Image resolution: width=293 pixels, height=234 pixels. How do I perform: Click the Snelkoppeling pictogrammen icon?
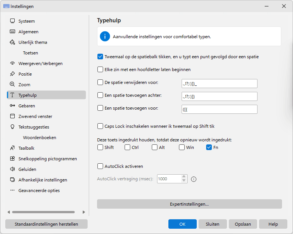12,159
